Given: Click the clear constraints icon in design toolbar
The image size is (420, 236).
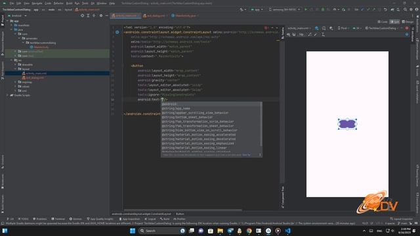Looking at the screenshot, I should click(310, 35).
